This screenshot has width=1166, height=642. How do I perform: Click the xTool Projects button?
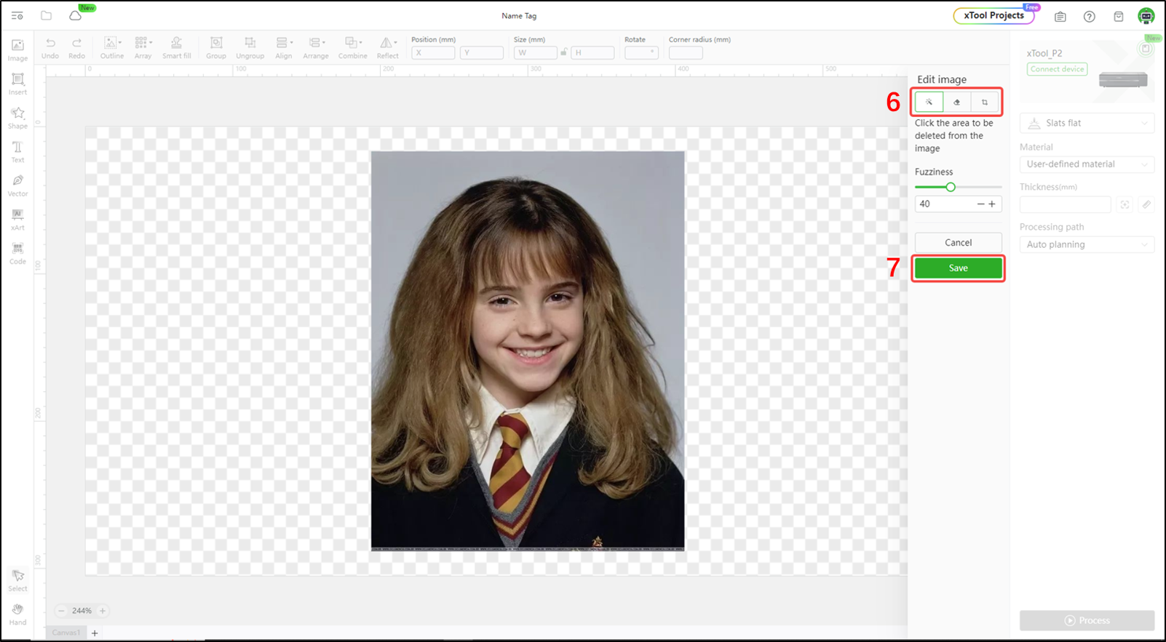tap(994, 15)
